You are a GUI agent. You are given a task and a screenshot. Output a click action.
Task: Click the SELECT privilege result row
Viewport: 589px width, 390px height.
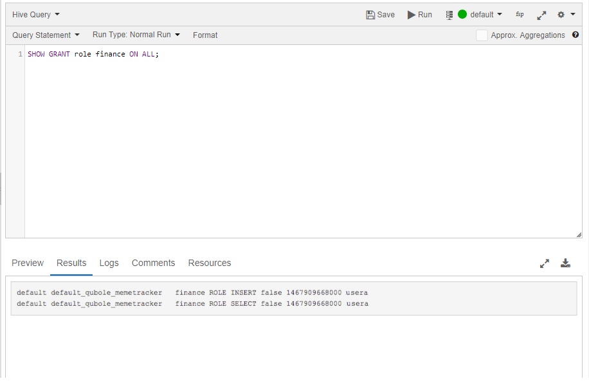(x=192, y=303)
